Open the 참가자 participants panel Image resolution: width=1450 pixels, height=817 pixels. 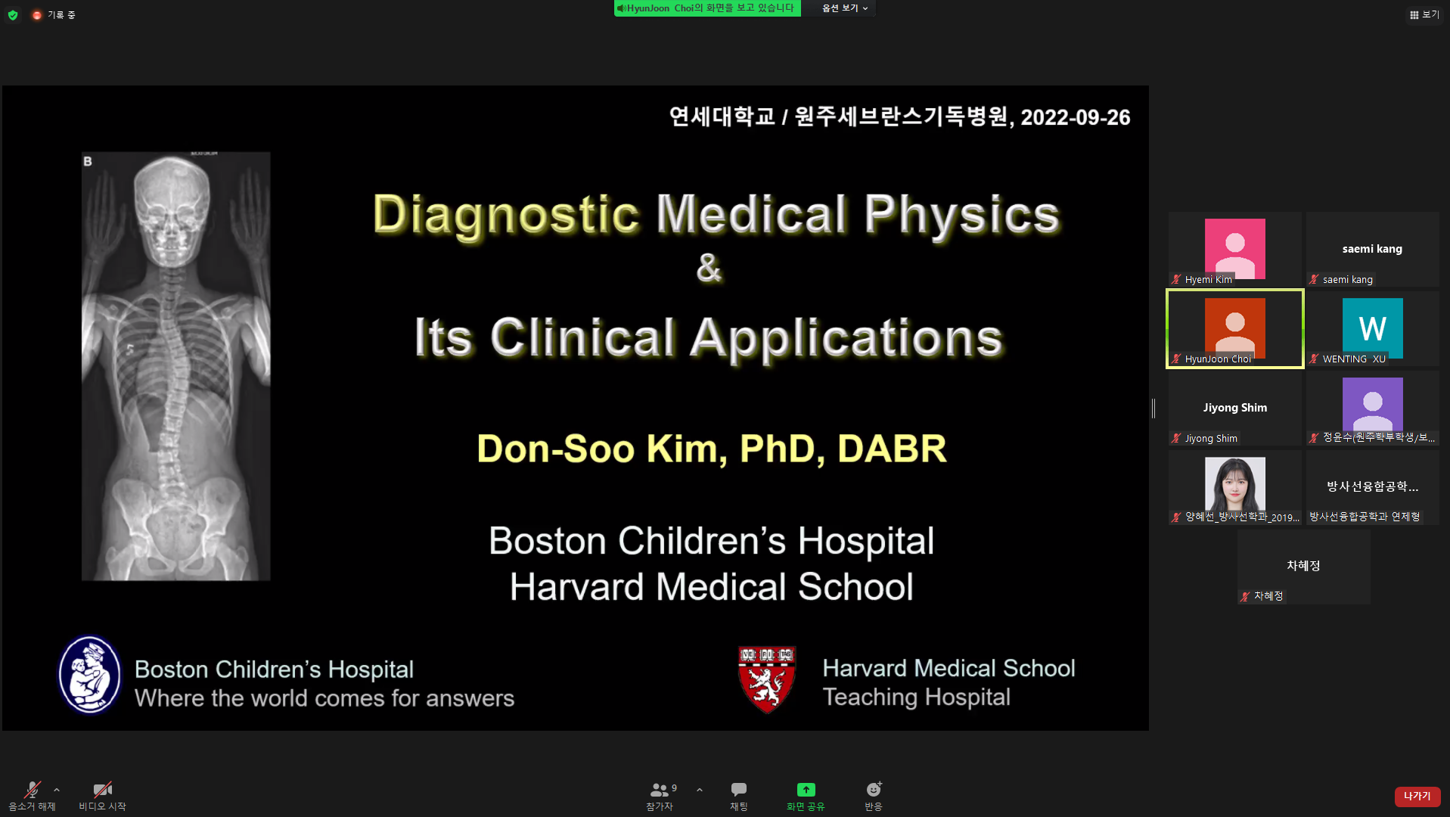[660, 796]
